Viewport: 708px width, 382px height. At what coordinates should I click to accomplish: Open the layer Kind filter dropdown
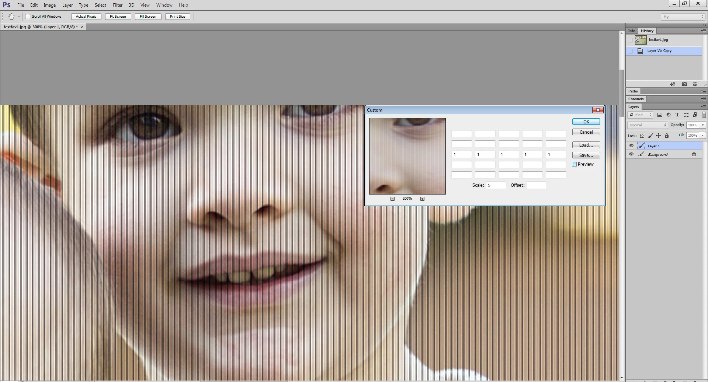tap(641, 115)
